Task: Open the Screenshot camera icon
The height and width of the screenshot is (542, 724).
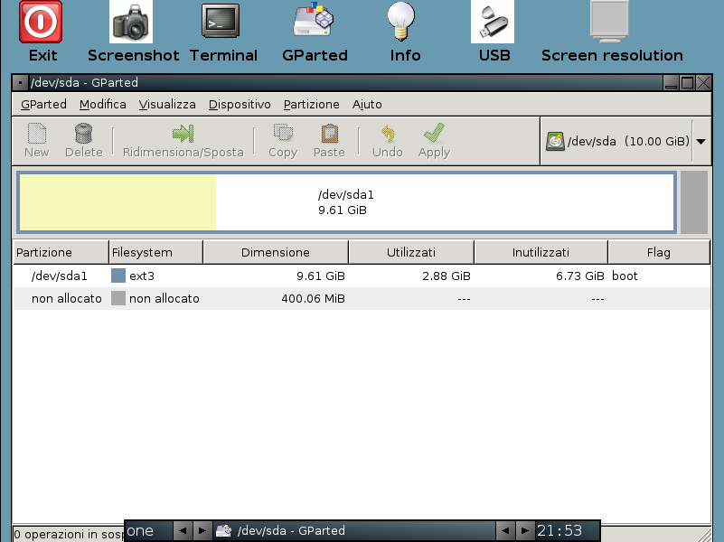Action: (x=131, y=22)
